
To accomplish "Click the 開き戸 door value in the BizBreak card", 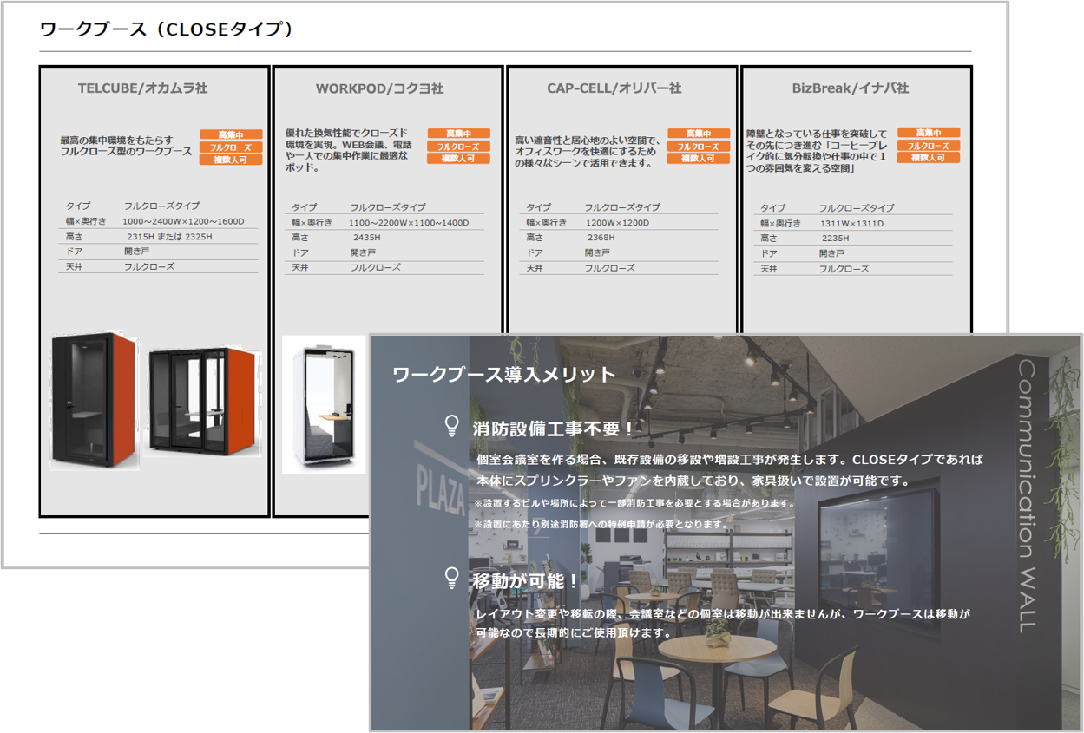I will click(x=832, y=253).
